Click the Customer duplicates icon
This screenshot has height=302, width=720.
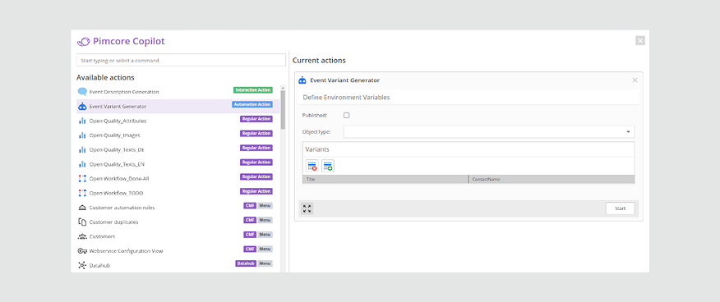pyautogui.click(x=82, y=222)
